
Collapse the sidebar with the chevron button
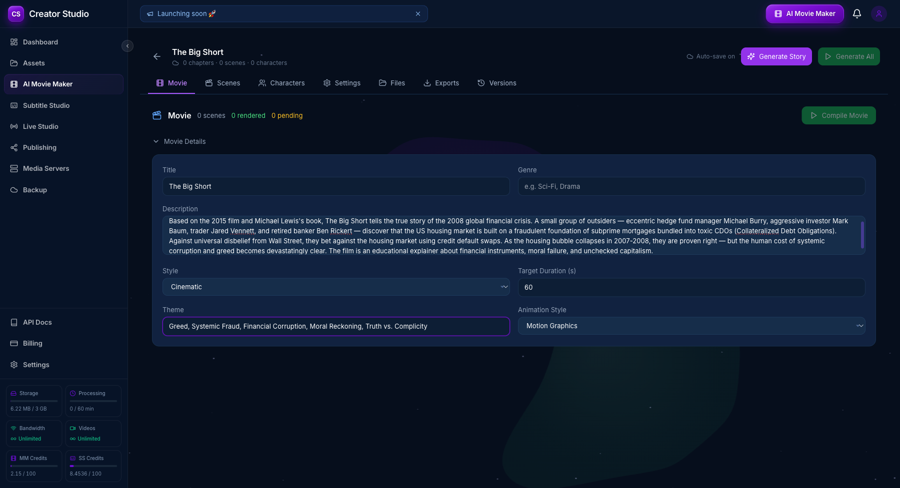[127, 46]
